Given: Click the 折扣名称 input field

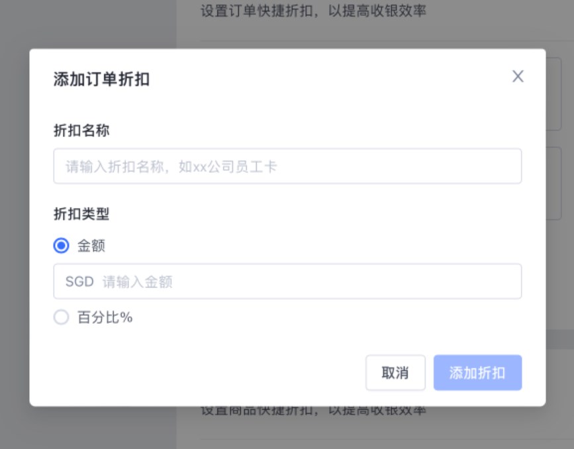Looking at the screenshot, I should (287, 166).
